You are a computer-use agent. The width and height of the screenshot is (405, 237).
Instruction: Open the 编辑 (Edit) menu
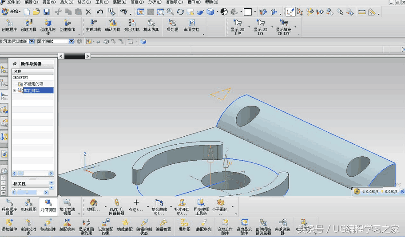click(x=31, y=2)
